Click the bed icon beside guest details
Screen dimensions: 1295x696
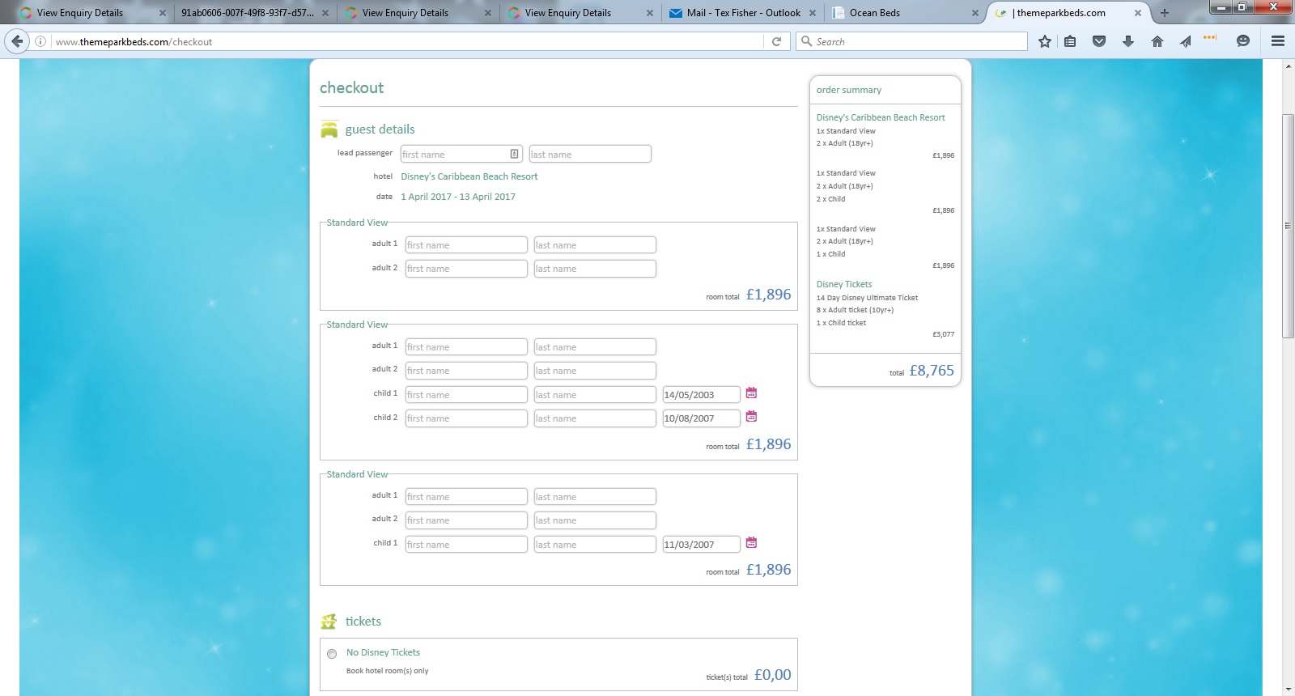tap(329, 129)
